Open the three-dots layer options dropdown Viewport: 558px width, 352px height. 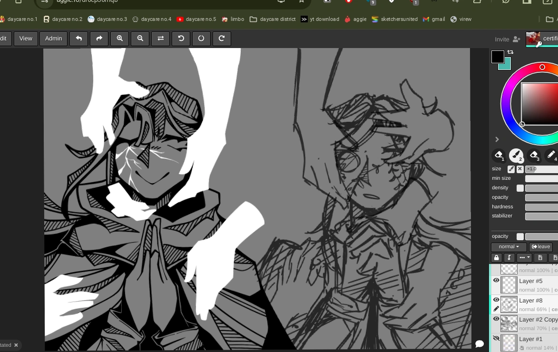[x=524, y=257]
